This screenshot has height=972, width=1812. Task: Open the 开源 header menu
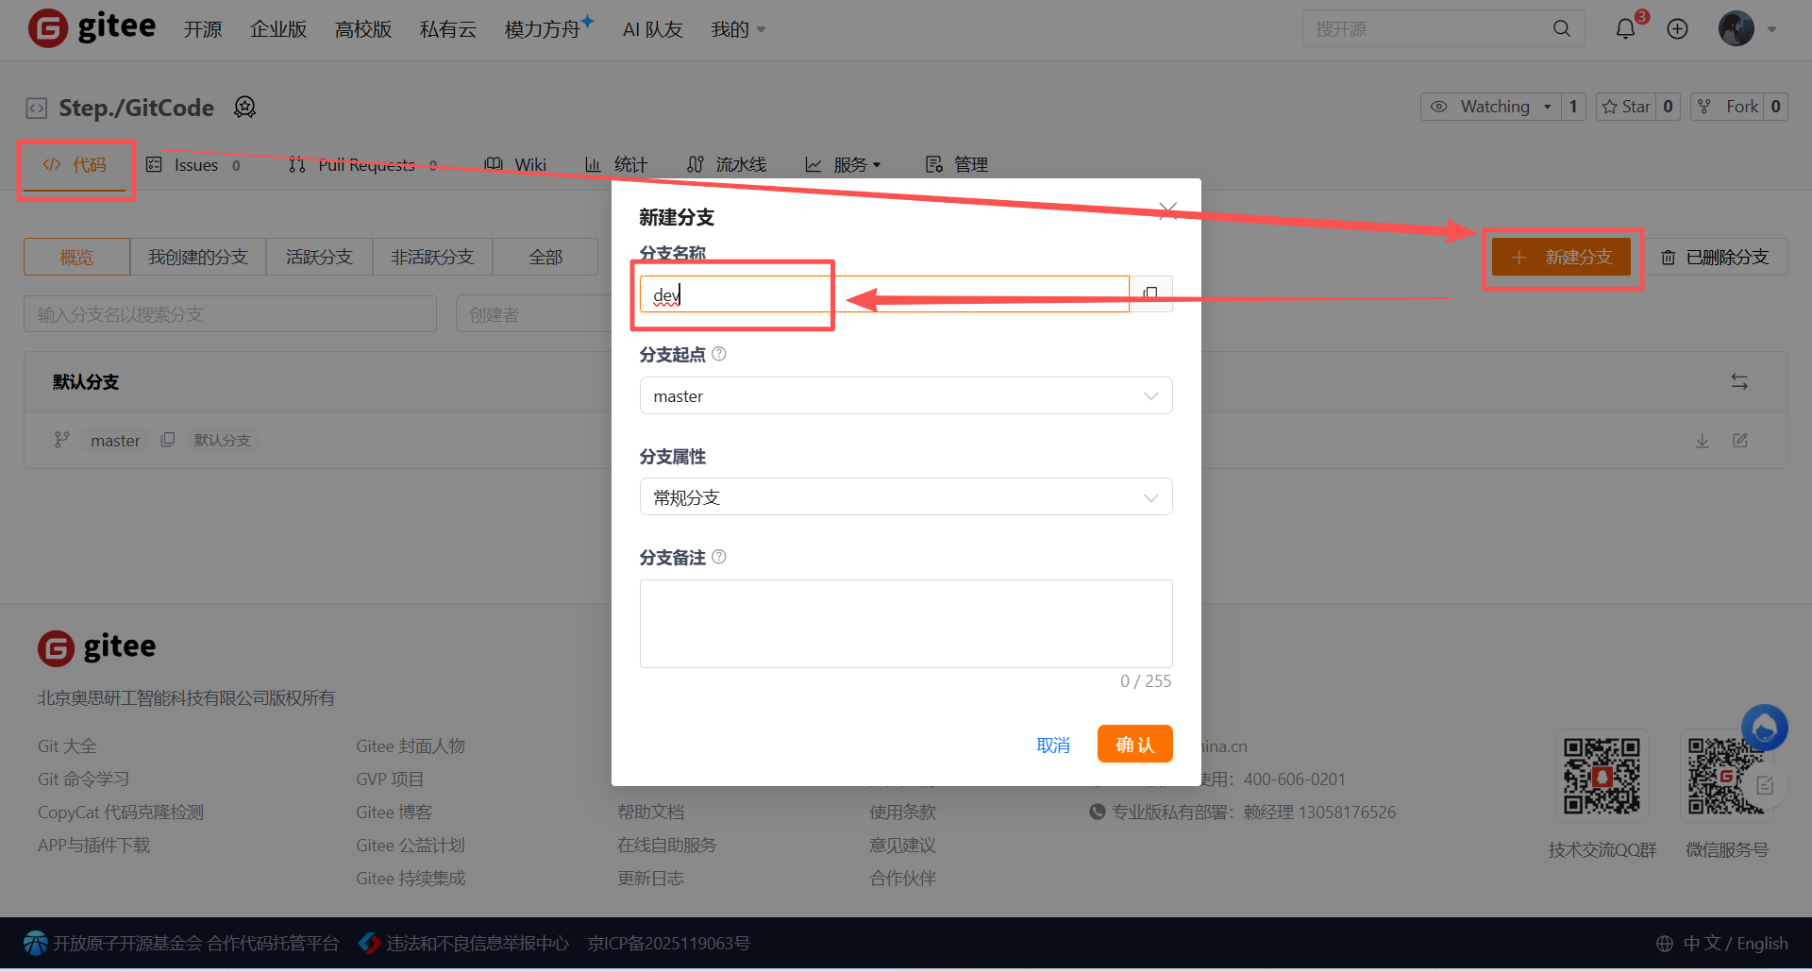coord(203,30)
